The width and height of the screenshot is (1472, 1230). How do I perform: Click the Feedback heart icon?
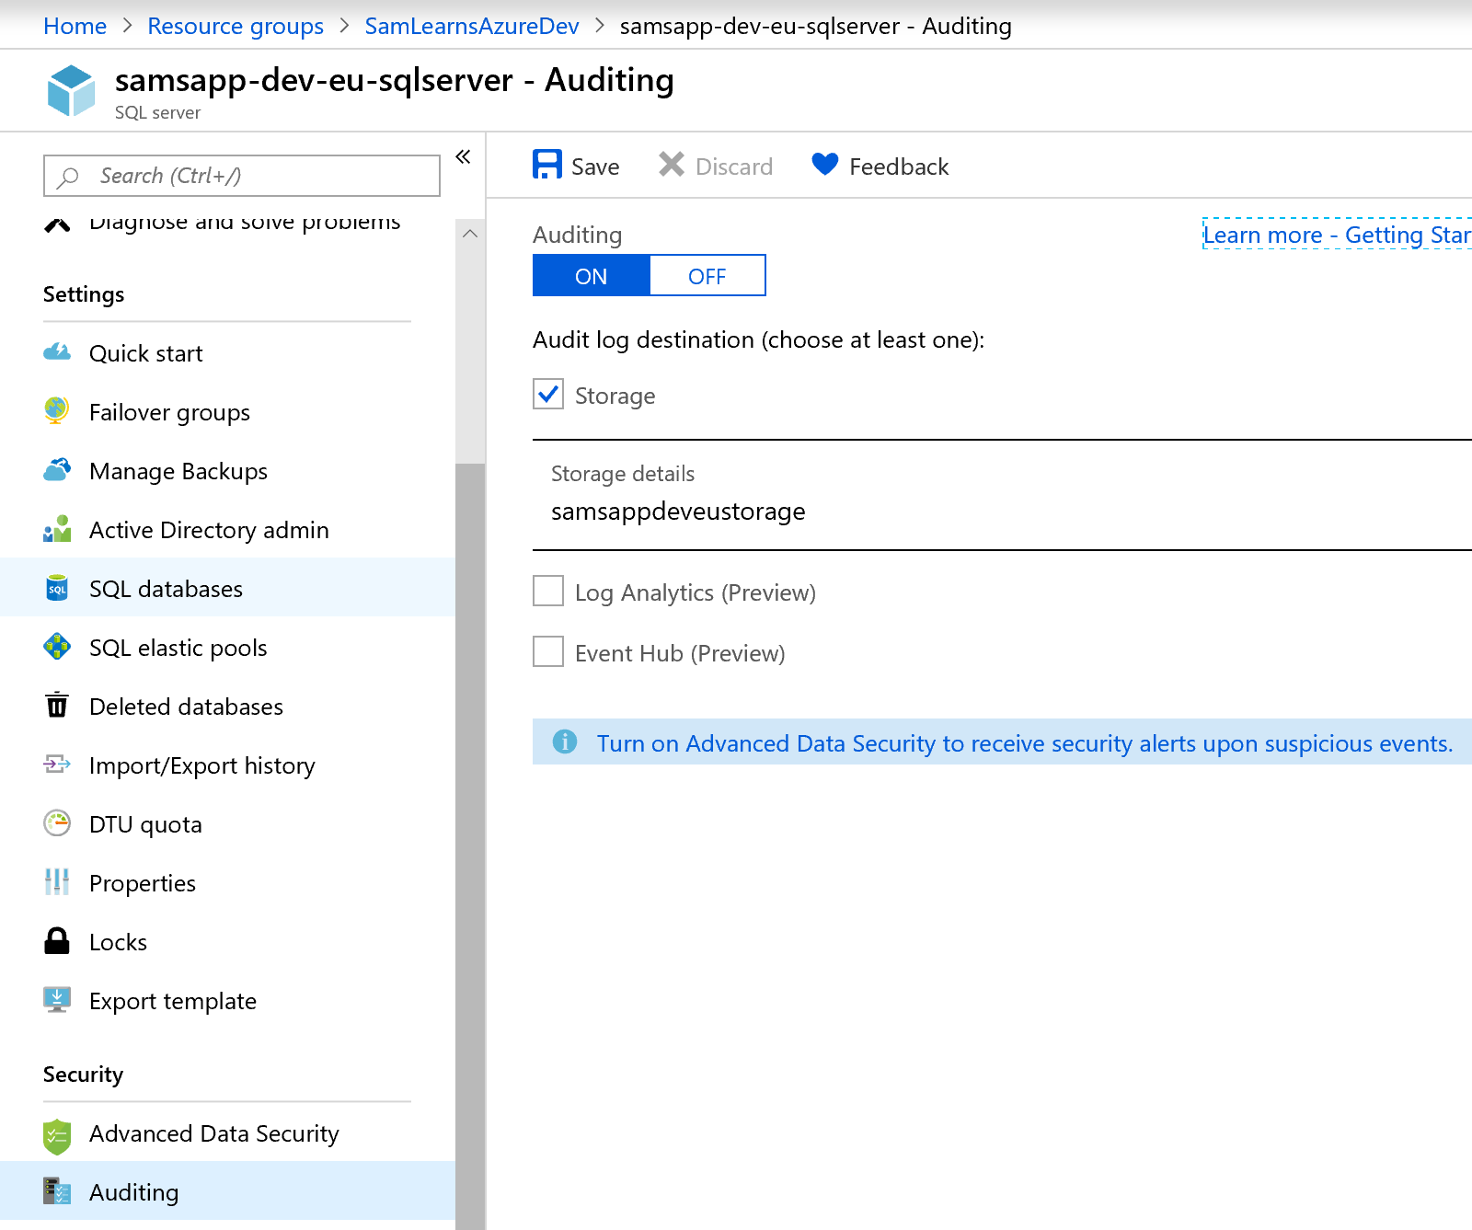tap(824, 165)
